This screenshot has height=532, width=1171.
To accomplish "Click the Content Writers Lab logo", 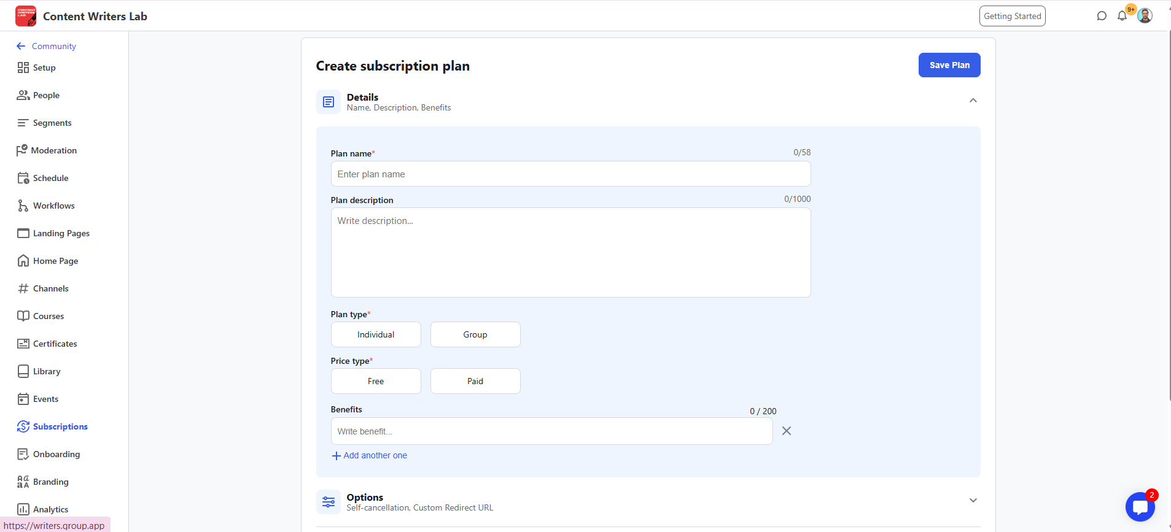I will (x=26, y=16).
